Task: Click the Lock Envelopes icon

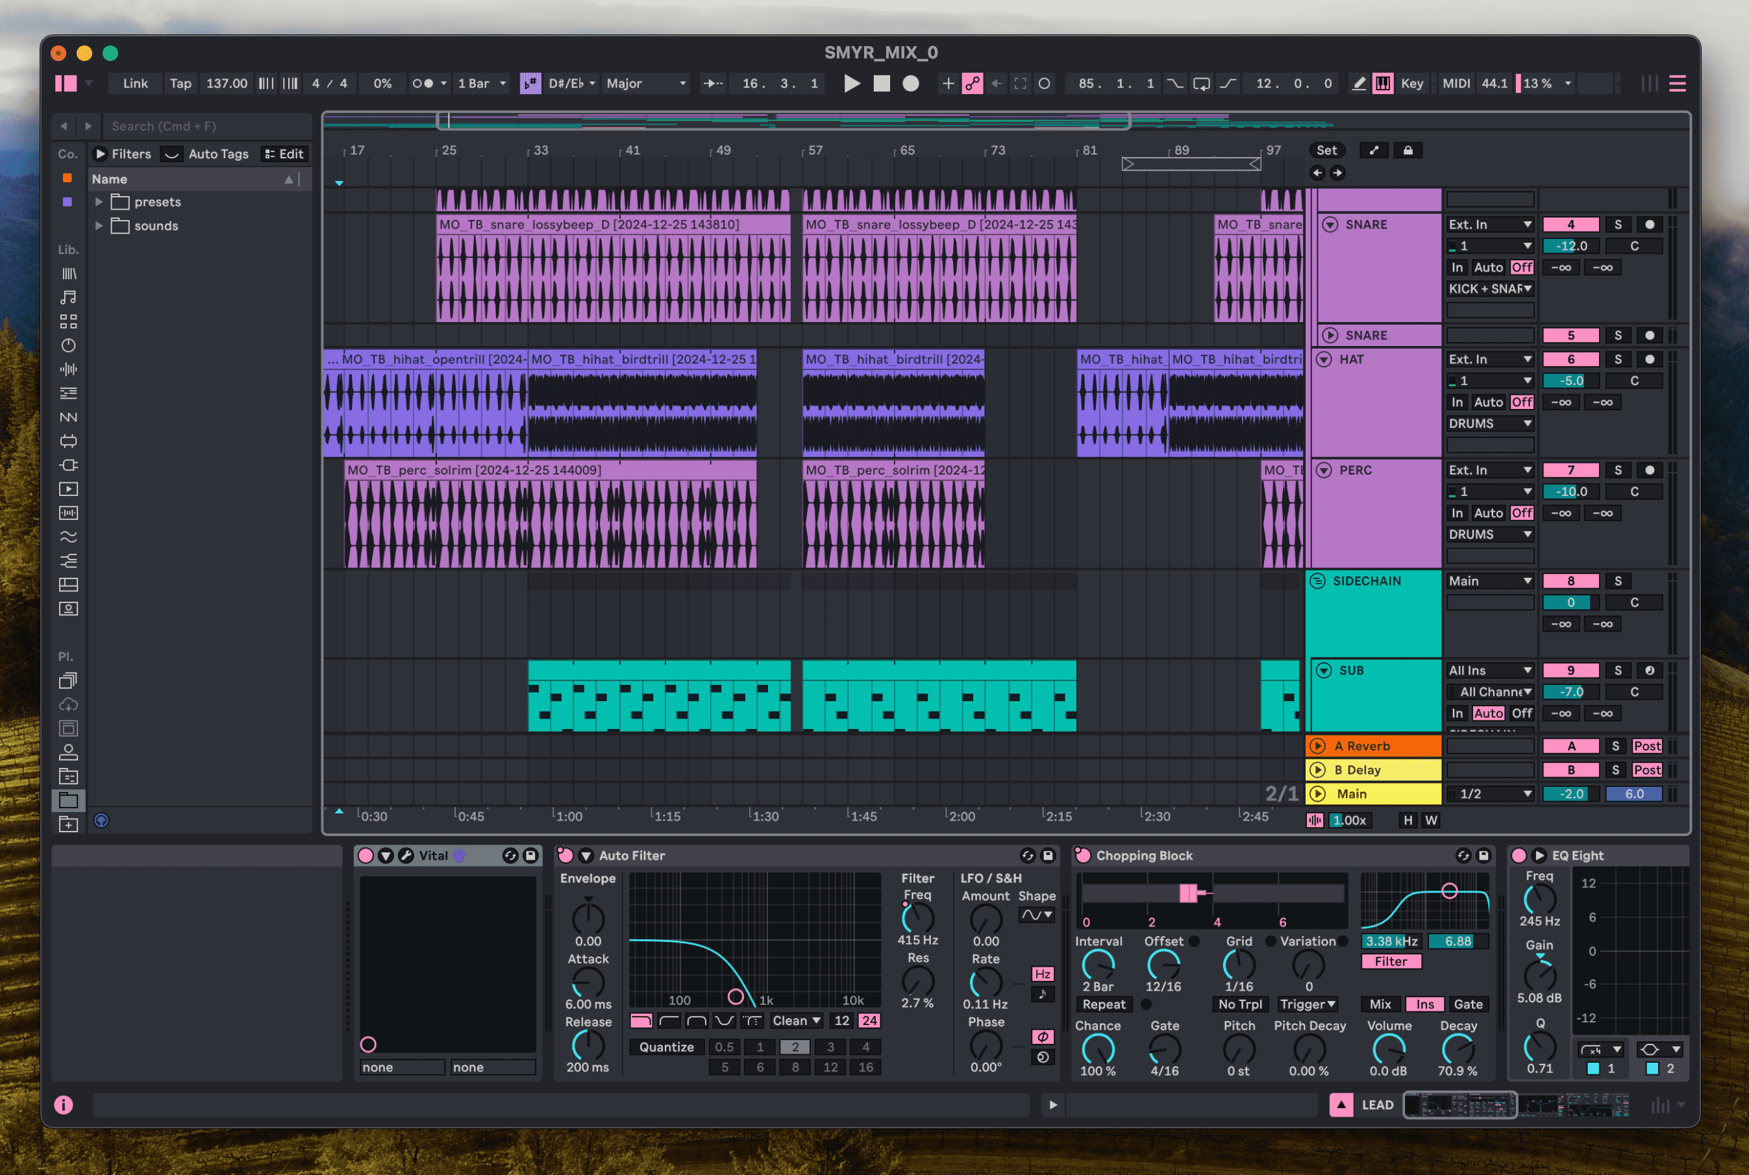Action: click(1408, 150)
